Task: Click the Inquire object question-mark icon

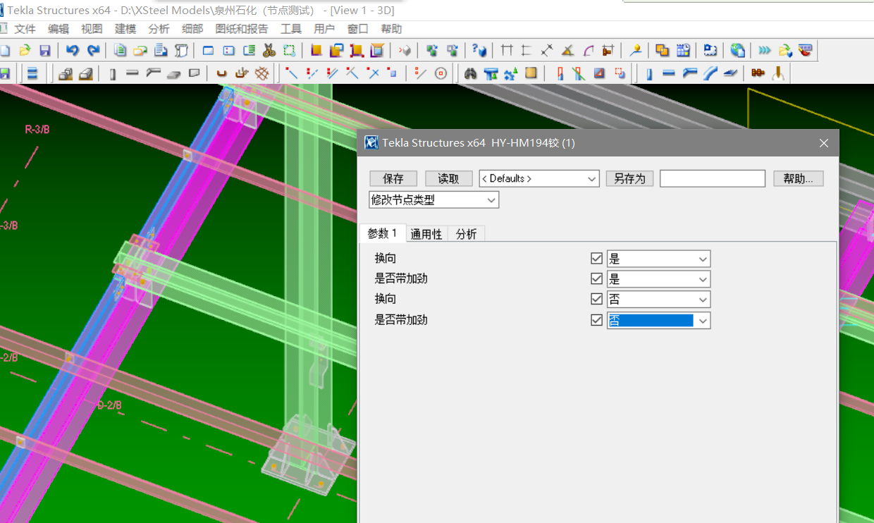Action: 479,50
